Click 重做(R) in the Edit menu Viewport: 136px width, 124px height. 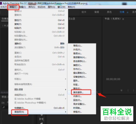click(38, 15)
